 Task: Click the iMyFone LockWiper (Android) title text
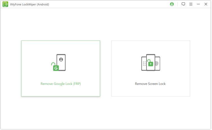click(30, 4)
